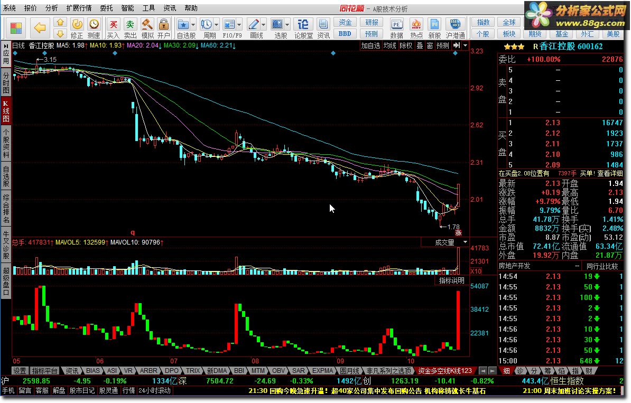Click the volume X10 scale label
This screenshot has height=403, width=631.
pyautogui.click(x=476, y=271)
